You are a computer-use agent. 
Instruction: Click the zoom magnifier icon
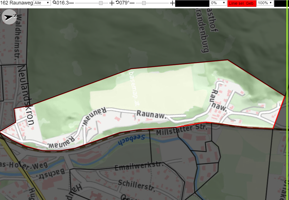(55, 2)
